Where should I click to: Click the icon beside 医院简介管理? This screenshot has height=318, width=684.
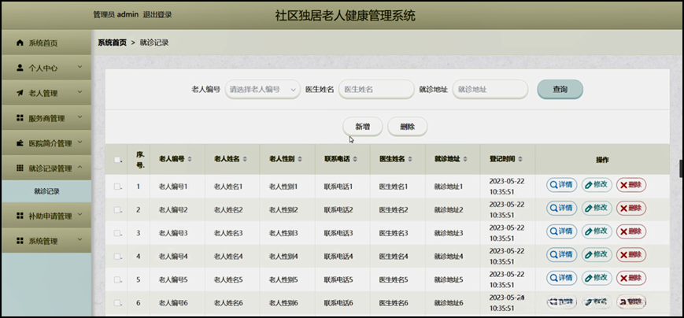tap(19, 143)
